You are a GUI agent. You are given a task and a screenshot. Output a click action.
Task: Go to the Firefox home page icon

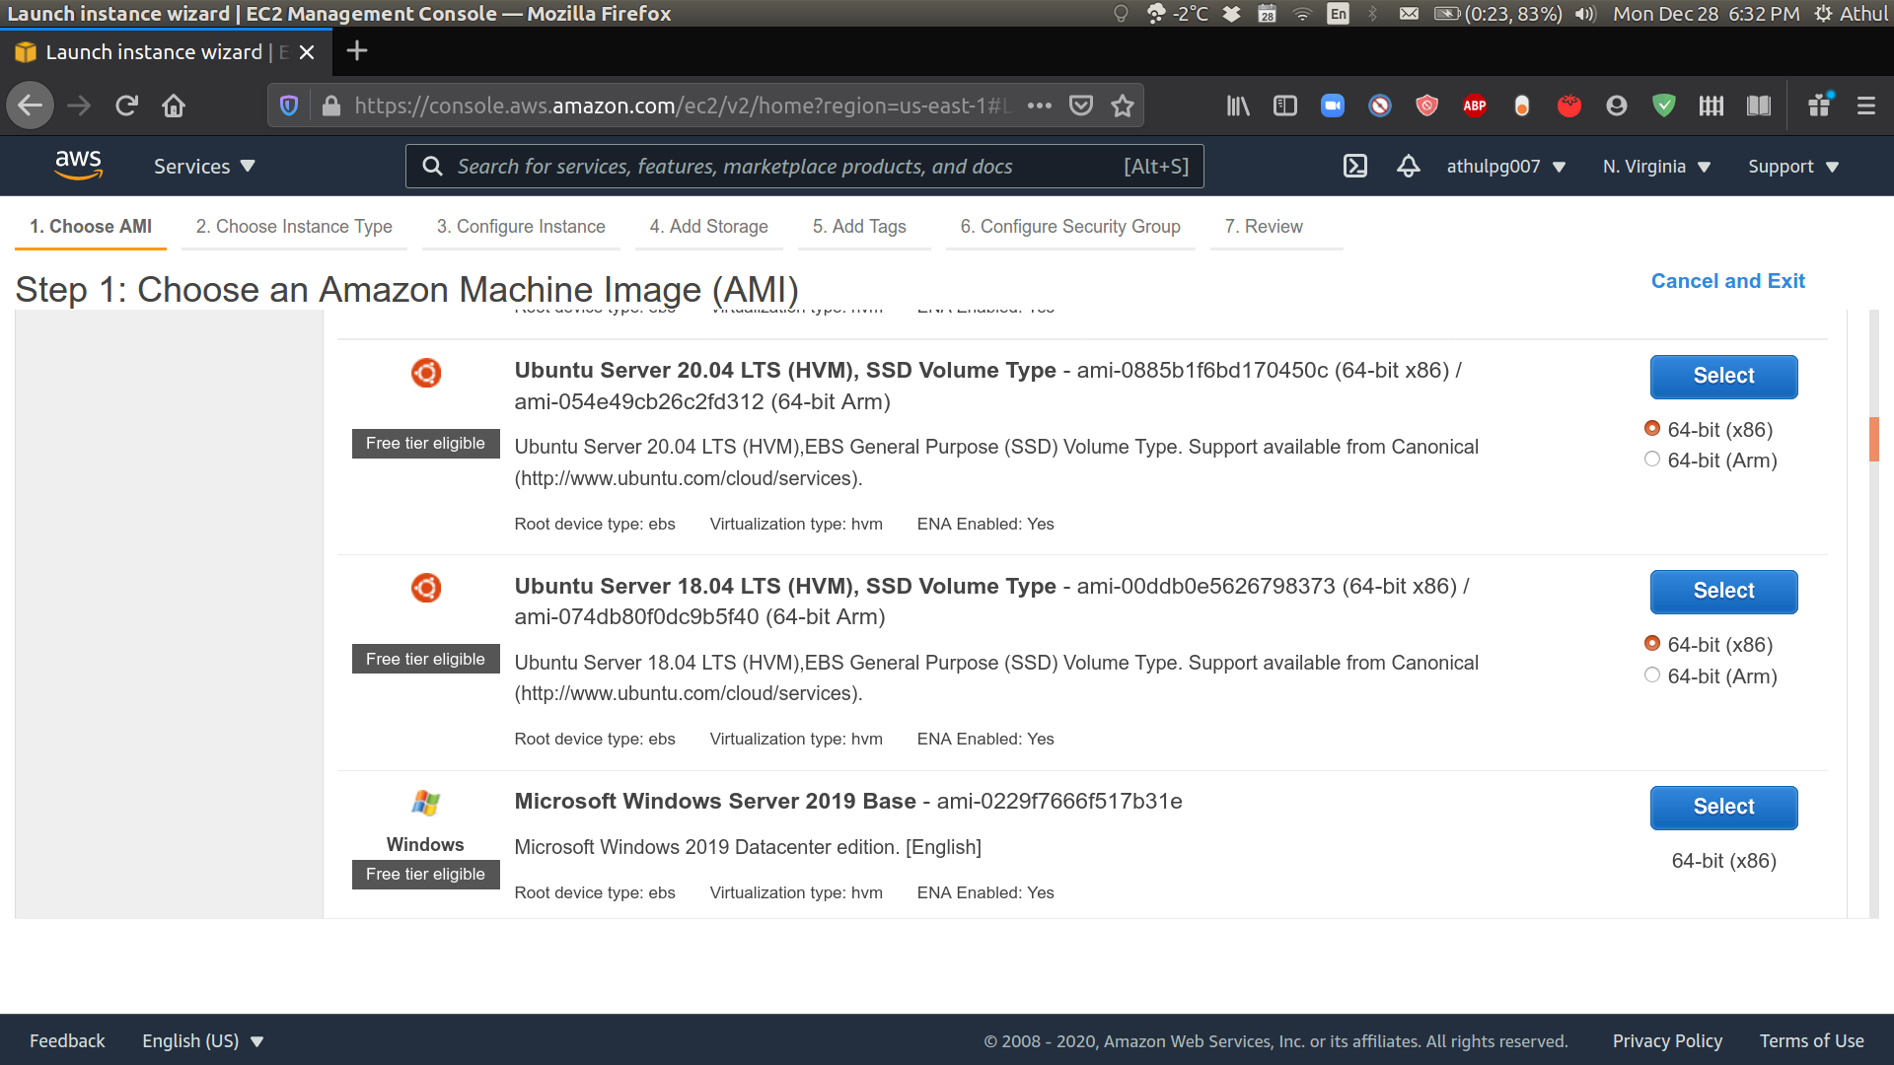pyautogui.click(x=174, y=106)
